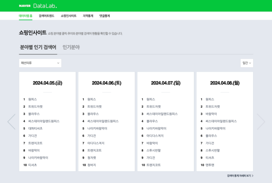This screenshot has height=183, width=272.
Task: Click 2024.04.05.(금) card header
Action: click(48, 83)
